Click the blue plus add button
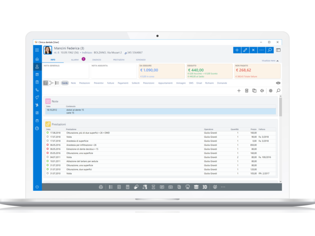Image resolution: width=315 pixels, height=236 pixels. pyautogui.click(x=237, y=50)
